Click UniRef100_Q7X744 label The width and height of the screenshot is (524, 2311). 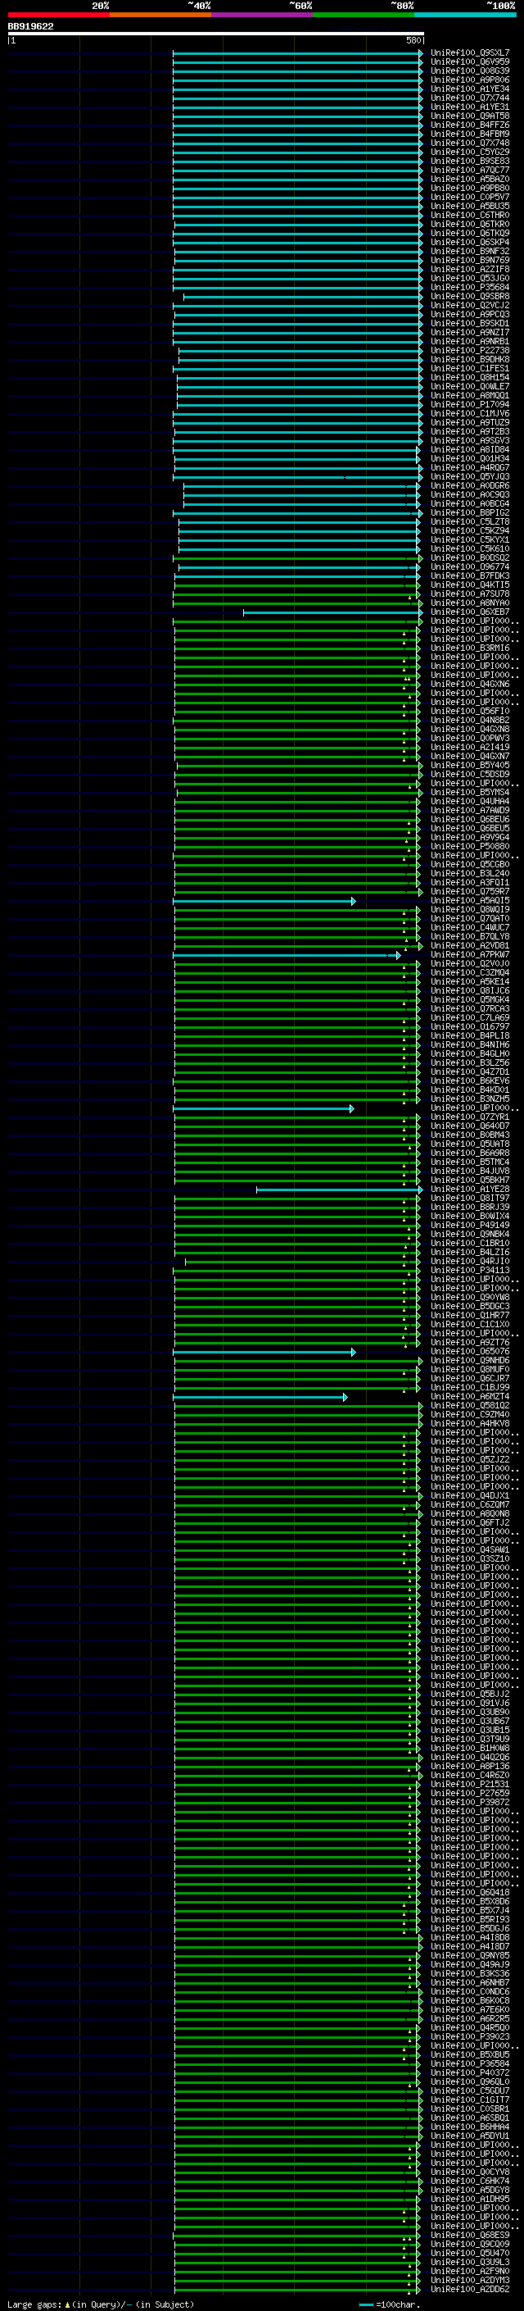click(x=469, y=98)
